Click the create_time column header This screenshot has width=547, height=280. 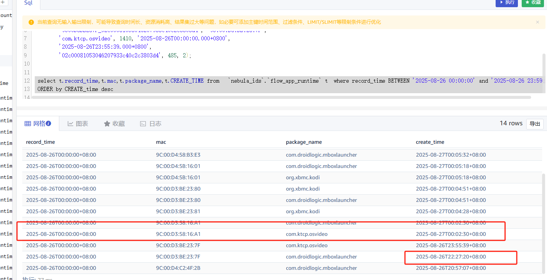click(430, 142)
